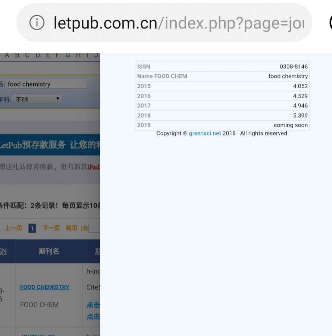Click the FOOD CHEM abbreviation text

[x=39, y=305]
